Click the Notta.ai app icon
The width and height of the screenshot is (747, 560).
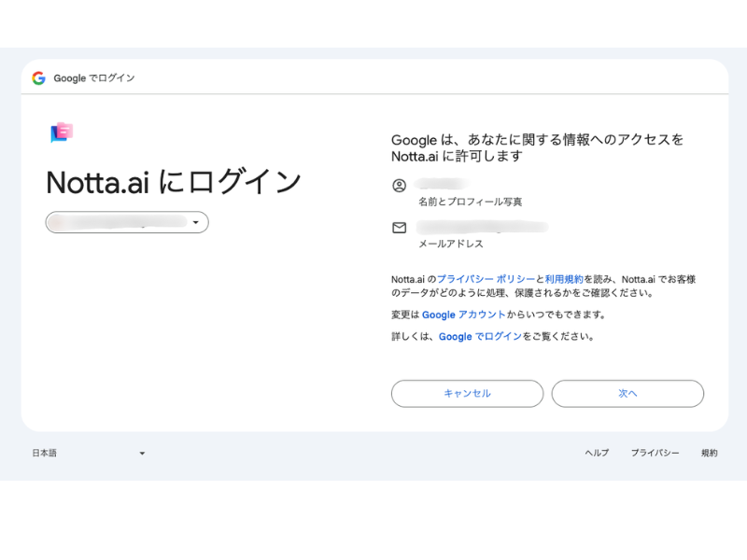(x=62, y=133)
